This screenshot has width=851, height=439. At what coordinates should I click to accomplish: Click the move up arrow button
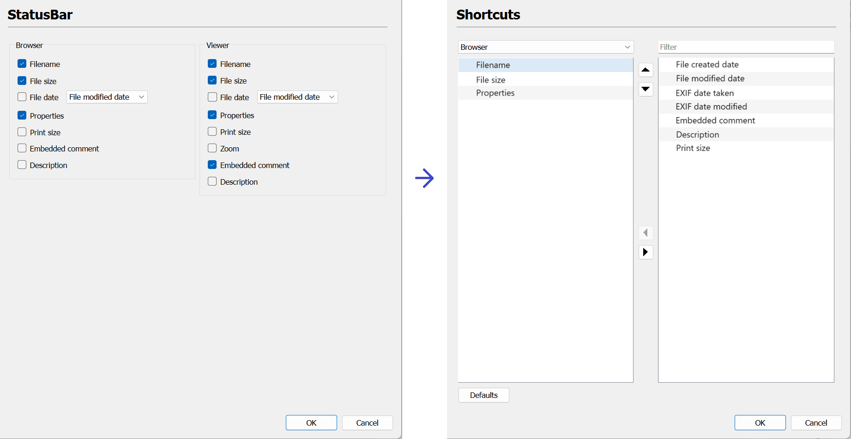click(646, 70)
